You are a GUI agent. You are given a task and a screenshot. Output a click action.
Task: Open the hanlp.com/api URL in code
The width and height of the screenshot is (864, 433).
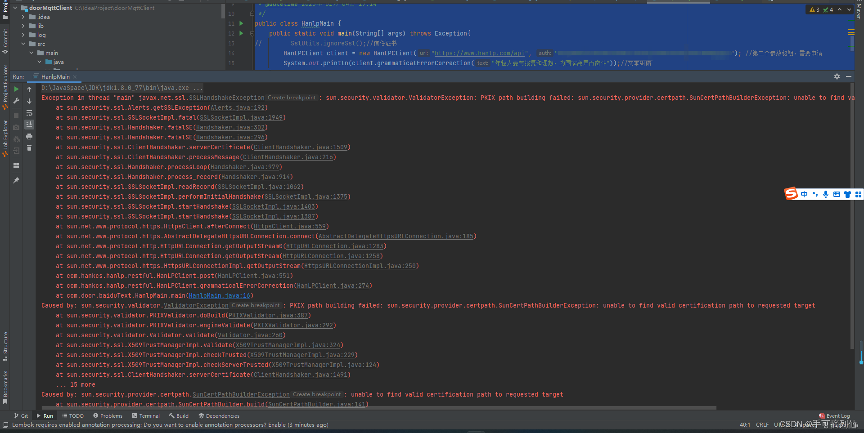pyautogui.click(x=480, y=53)
